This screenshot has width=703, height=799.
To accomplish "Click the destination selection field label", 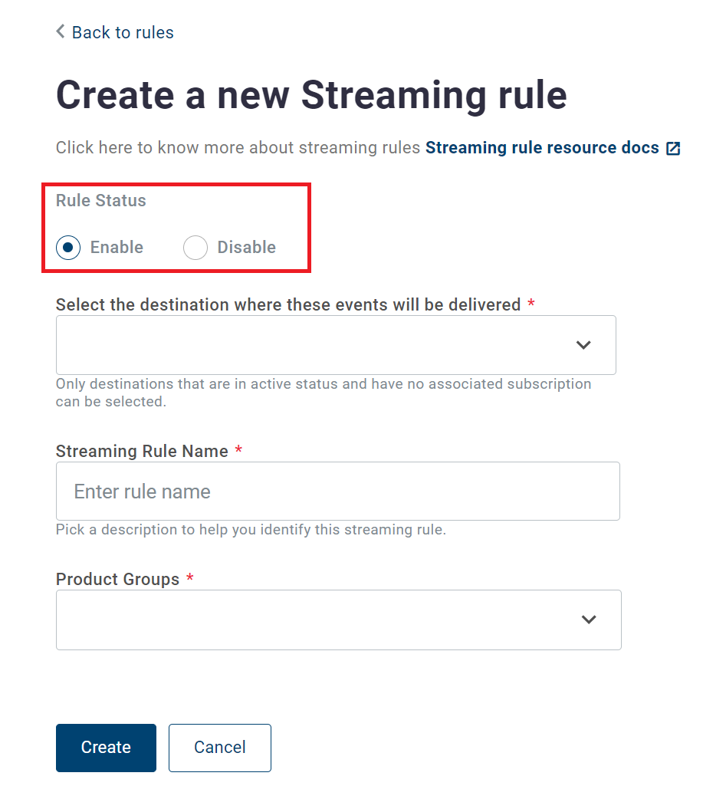I will point(288,304).
